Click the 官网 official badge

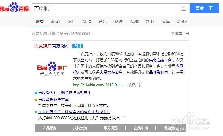click(x=77, y=46)
